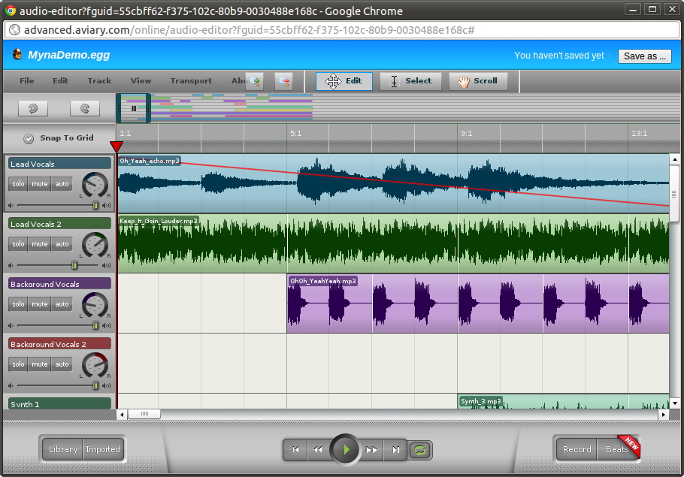Viewport: 684px width, 477px height.
Task: Click the Save as button
Action: click(x=644, y=56)
